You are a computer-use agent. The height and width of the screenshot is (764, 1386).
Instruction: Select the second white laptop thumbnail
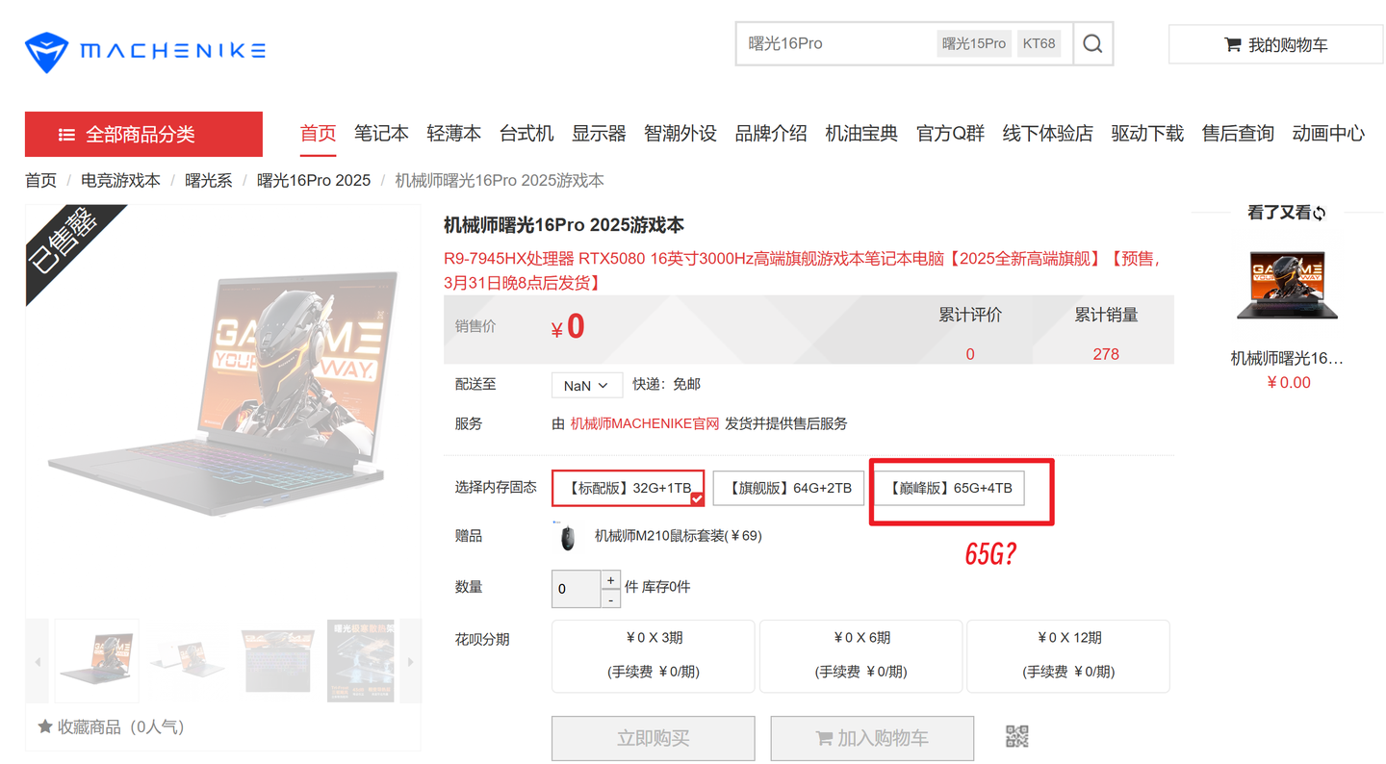click(x=188, y=661)
